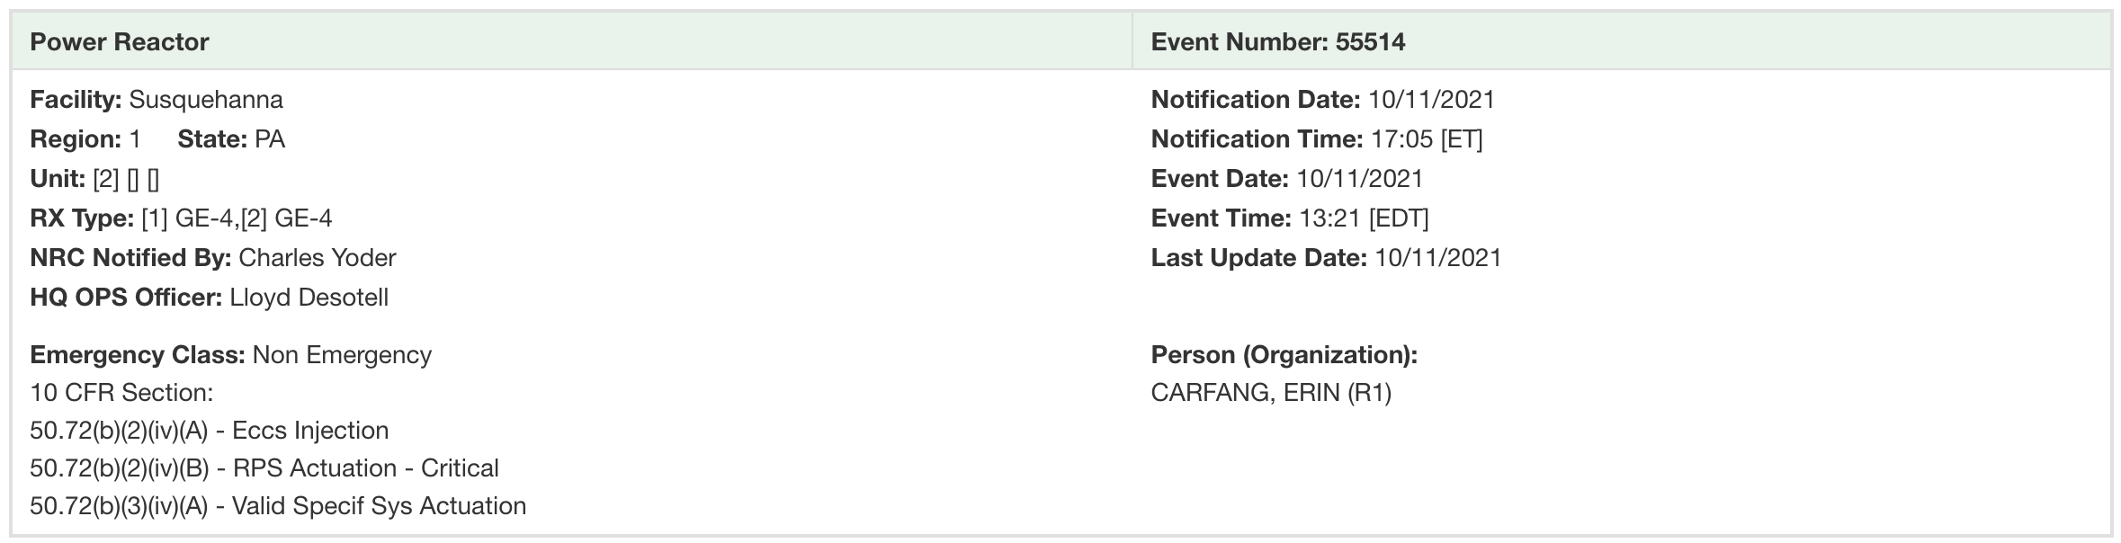The width and height of the screenshot is (2121, 543).
Task: Click HQ OPS Officer Lloyd Desotell
Action: pyautogui.click(x=210, y=298)
